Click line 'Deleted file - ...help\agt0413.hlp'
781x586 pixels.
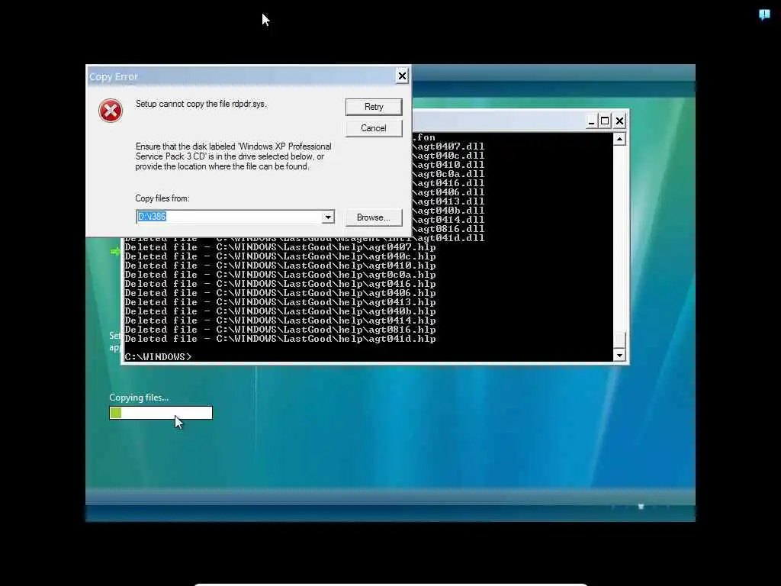coord(280,302)
